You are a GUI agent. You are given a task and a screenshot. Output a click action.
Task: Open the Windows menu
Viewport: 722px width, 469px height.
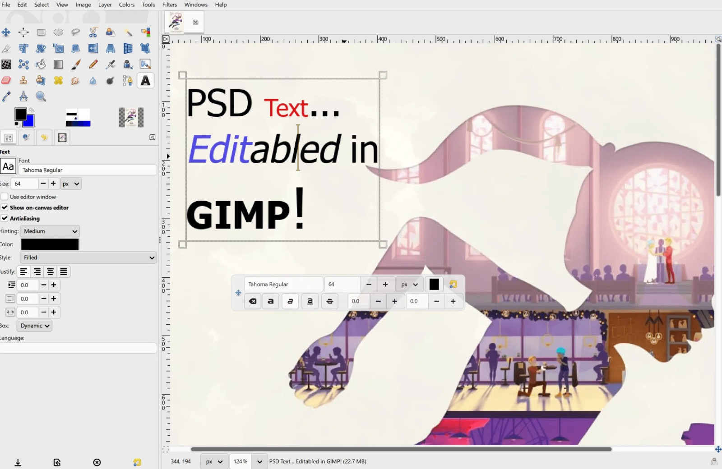pos(196,5)
